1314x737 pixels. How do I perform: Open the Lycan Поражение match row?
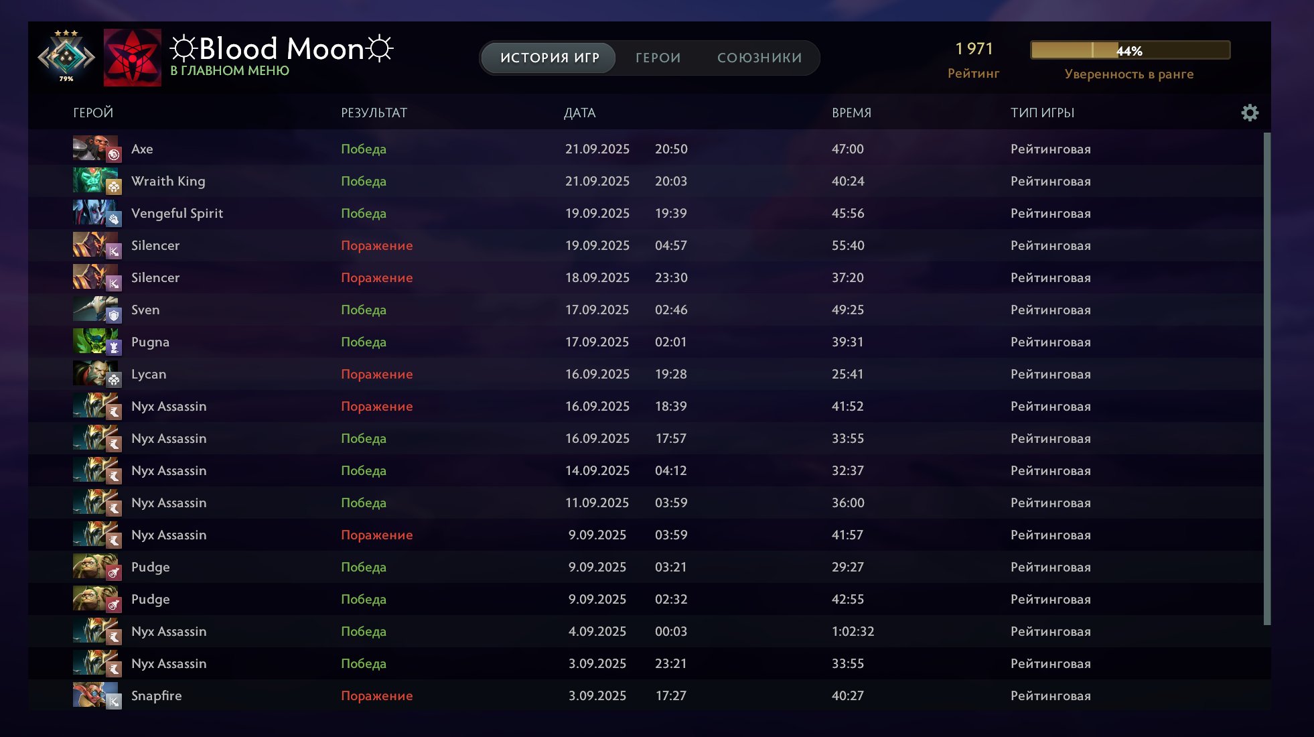click(x=376, y=374)
